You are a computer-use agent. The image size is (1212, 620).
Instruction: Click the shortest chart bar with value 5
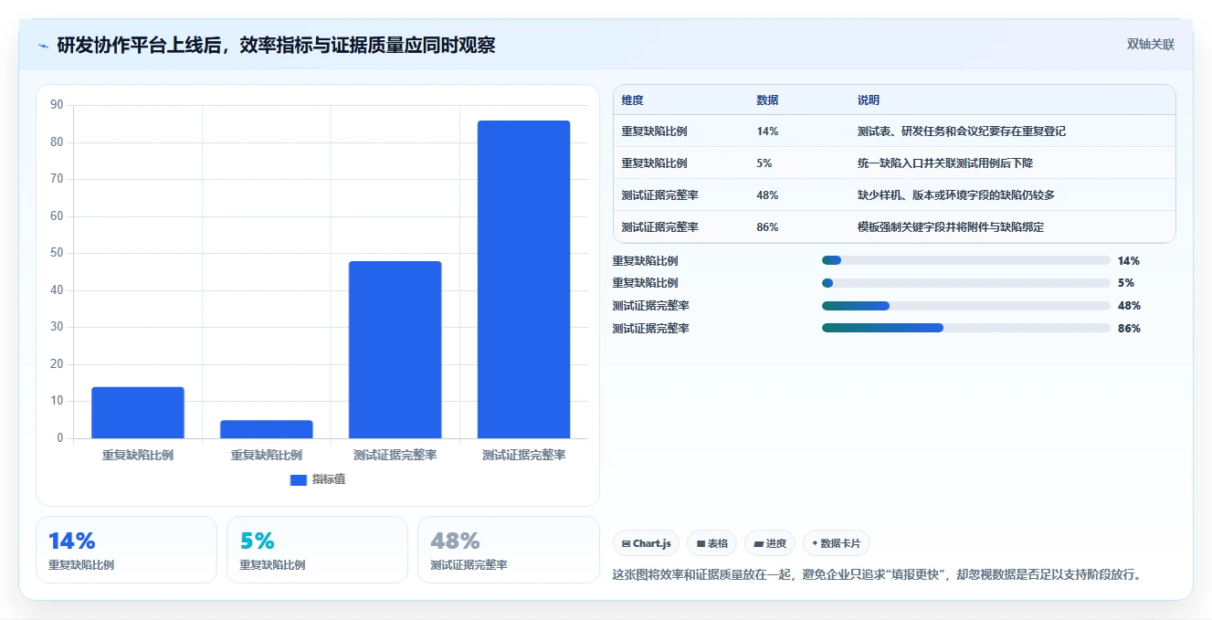[266, 429]
